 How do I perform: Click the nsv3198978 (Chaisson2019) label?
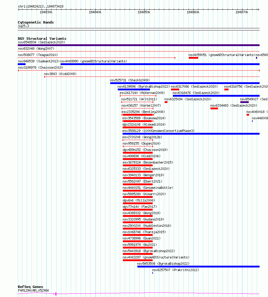click(x=41, y=67)
